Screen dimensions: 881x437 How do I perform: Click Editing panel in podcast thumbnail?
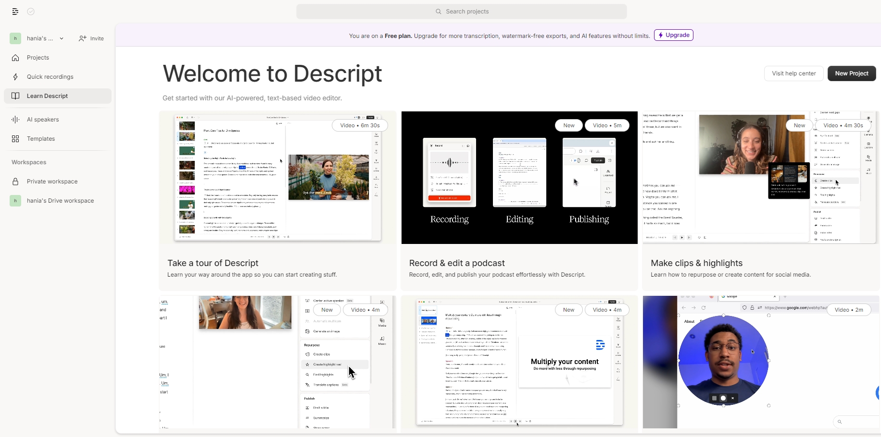(519, 172)
